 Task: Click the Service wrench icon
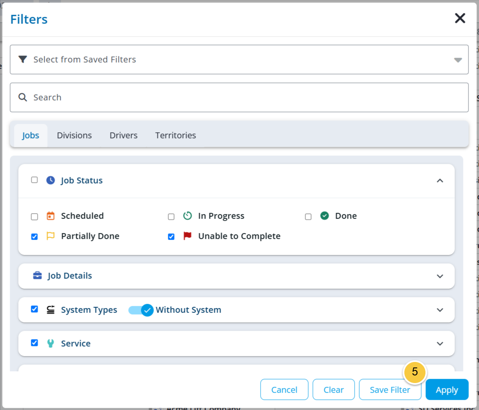pyautogui.click(x=51, y=343)
